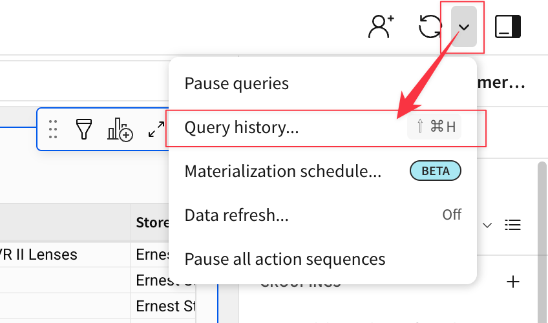This screenshot has height=323, width=548.
Task: Expand the chevron beside the list icon
Action: (488, 225)
